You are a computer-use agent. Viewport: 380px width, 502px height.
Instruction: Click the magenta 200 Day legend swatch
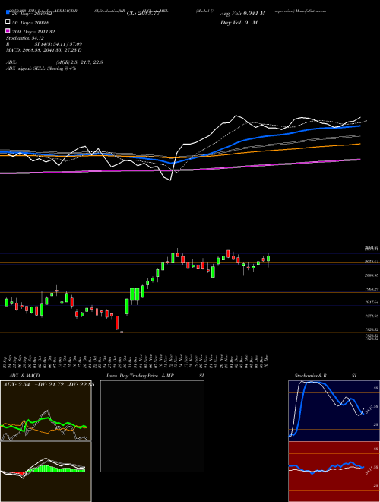[8, 30]
